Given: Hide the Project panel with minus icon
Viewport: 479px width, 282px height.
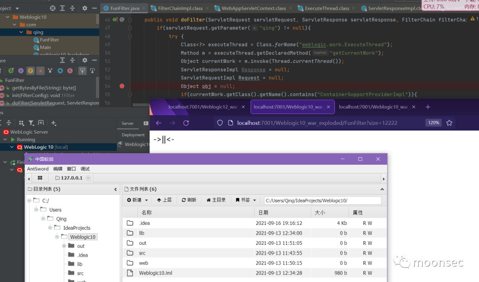Looking at the screenshot, I should click(x=94, y=8).
